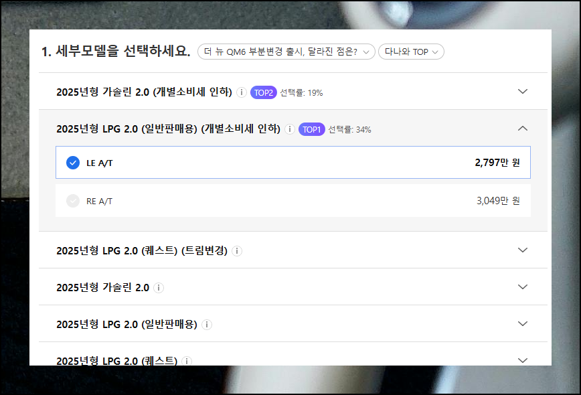Open info icon for LPG 2.0 (일반판매용) (개별소비세 인하)
This screenshot has height=395, width=581.
290,129
